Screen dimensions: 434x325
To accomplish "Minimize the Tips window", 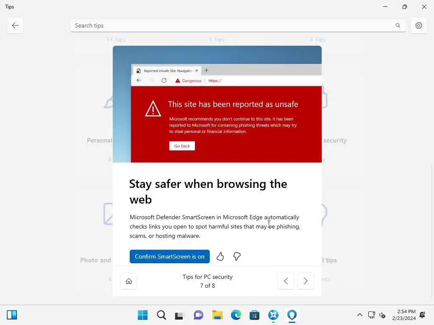I will point(385,7).
